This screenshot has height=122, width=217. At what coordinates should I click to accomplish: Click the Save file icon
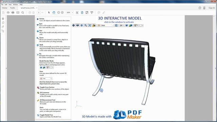tap(3, 13)
